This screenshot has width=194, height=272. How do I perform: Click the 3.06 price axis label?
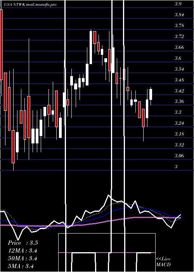click(x=179, y=155)
